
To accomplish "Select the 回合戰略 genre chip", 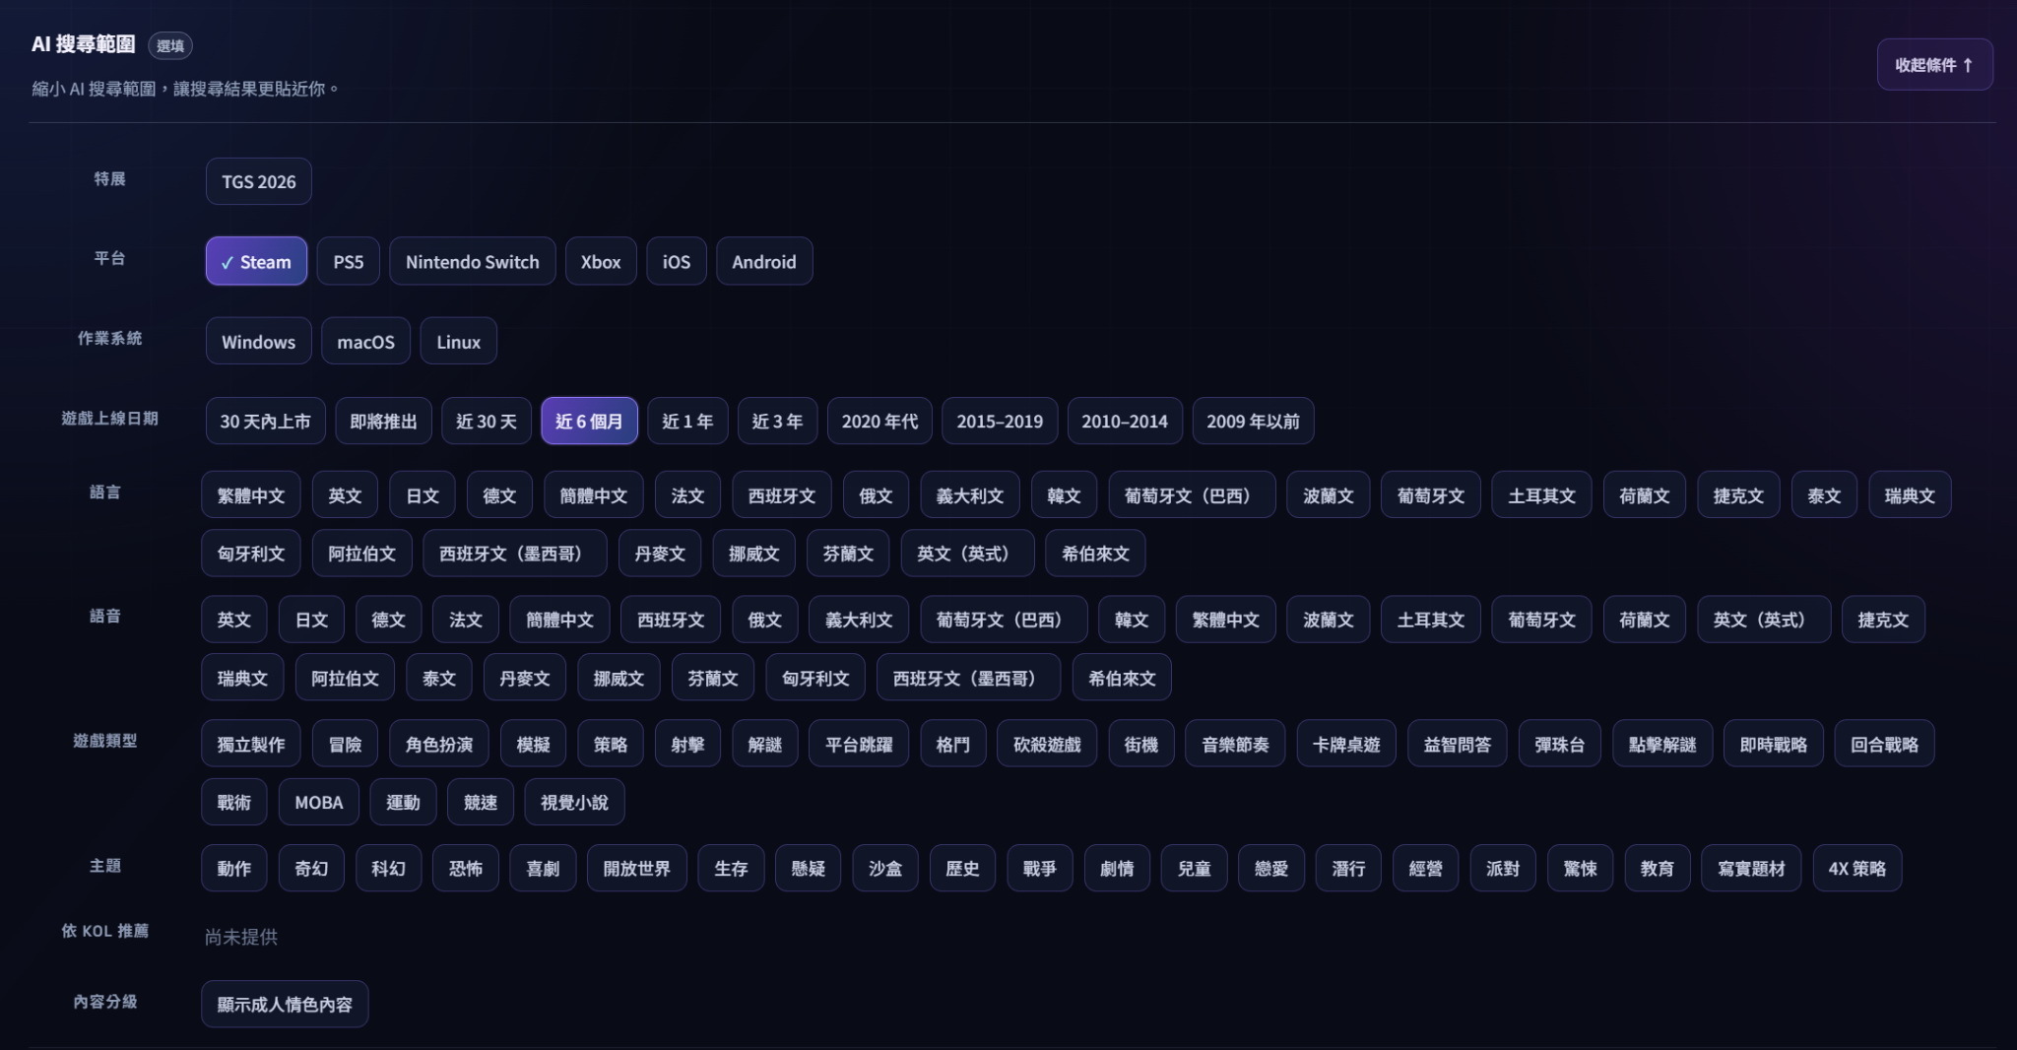I will click(x=1884, y=744).
